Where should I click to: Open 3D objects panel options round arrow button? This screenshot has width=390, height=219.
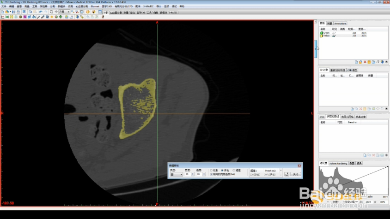click(x=386, y=109)
